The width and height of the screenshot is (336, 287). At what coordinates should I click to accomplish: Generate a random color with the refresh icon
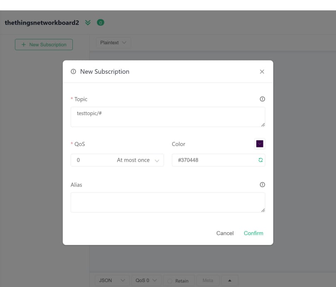pos(261,160)
